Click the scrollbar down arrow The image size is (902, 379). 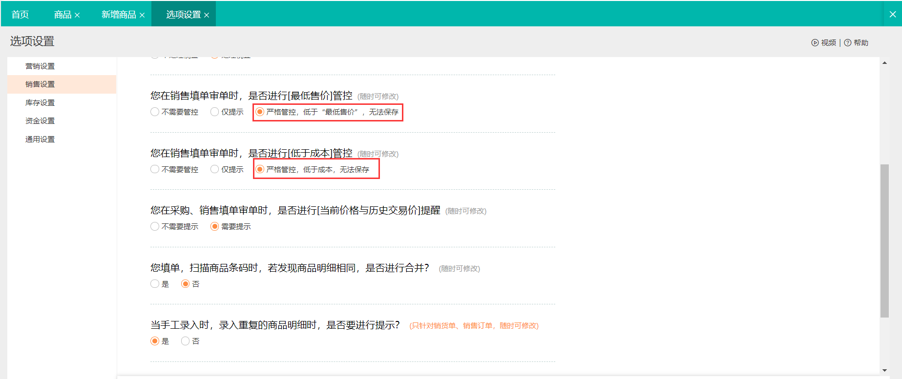tap(884, 370)
